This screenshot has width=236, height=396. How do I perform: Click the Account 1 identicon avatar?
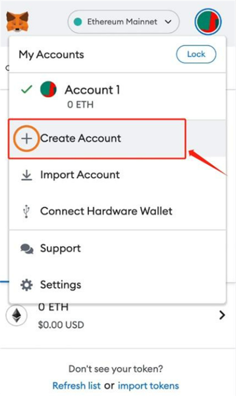(x=48, y=89)
